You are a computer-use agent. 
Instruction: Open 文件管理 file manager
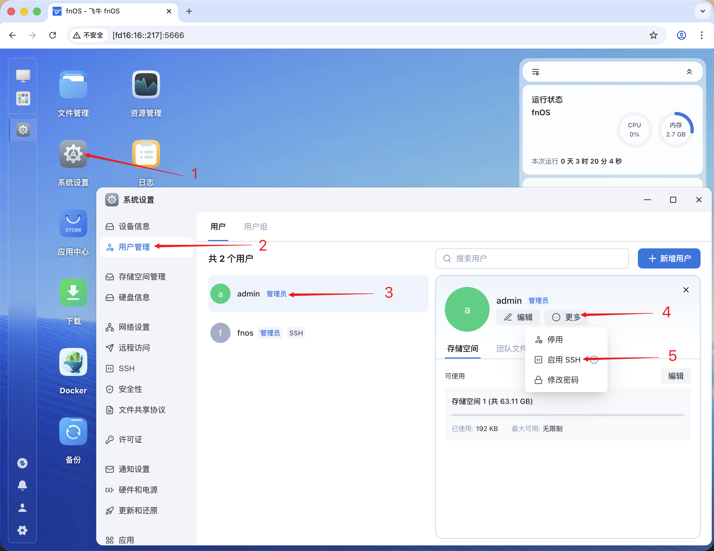73,85
